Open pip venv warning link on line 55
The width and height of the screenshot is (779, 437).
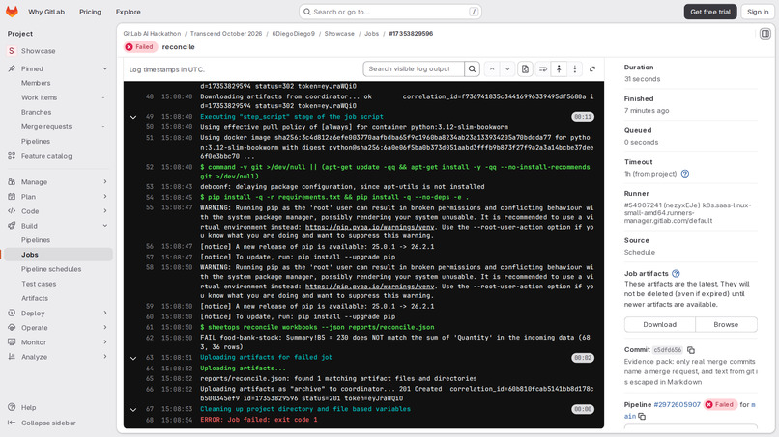pyautogui.click(x=369, y=227)
